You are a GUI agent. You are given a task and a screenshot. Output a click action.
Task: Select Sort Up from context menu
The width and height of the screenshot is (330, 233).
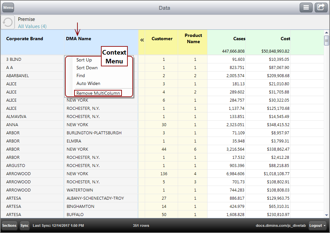(x=84, y=60)
